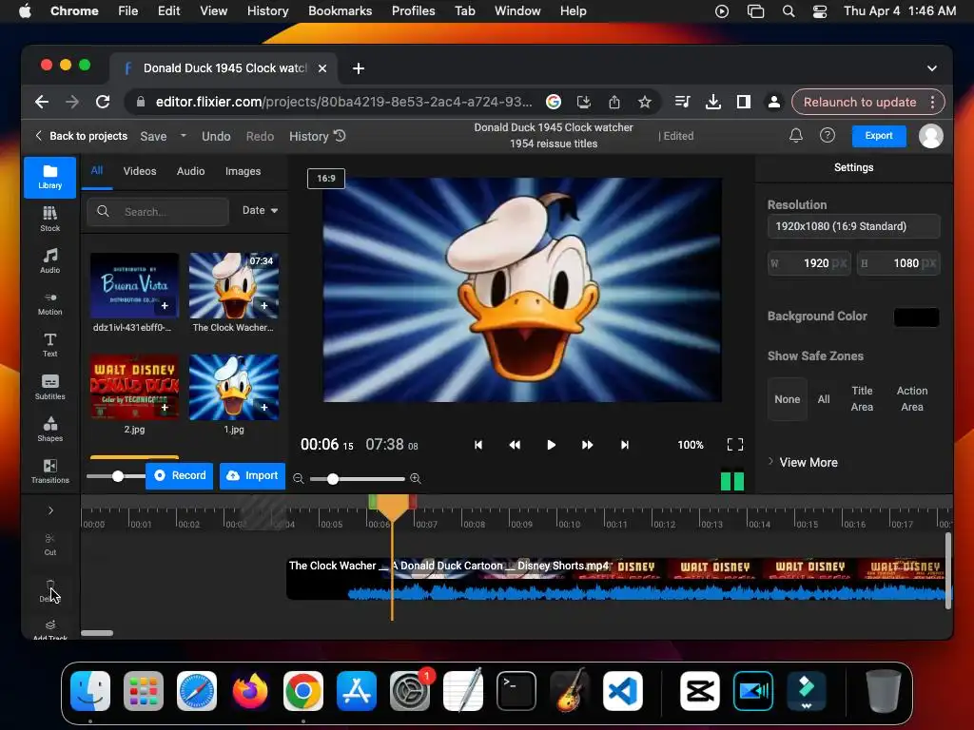Expand the timeline tools sidebar chevron
The width and height of the screenshot is (974, 730).
[50, 510]
